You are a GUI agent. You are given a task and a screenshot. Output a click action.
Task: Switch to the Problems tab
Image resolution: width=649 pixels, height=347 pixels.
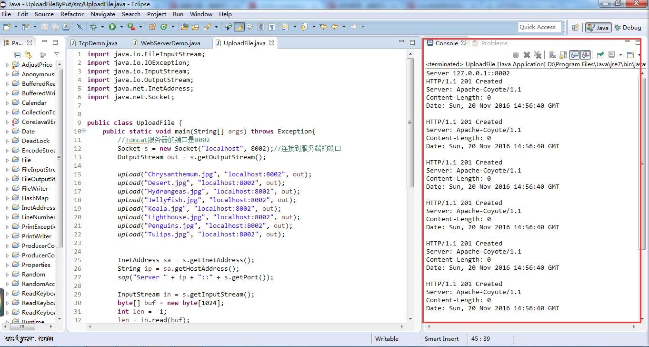[489, 43]
